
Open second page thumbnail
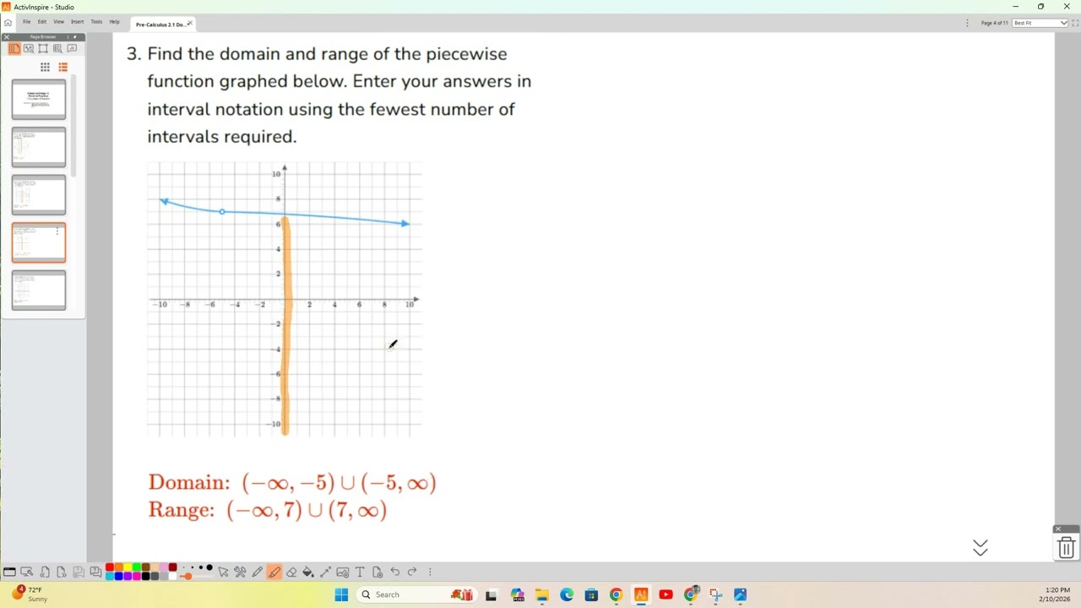(38, 147)
